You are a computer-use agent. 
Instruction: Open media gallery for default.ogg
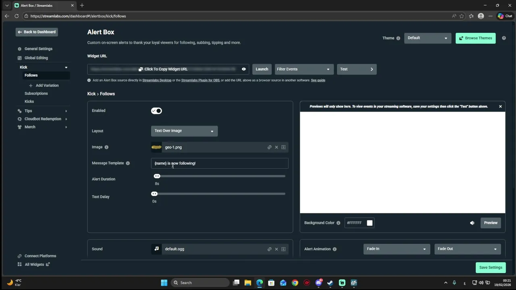pyautogui.click(x=283, y=249)
